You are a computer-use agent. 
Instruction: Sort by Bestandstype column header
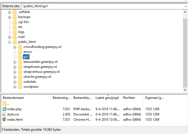83,98
